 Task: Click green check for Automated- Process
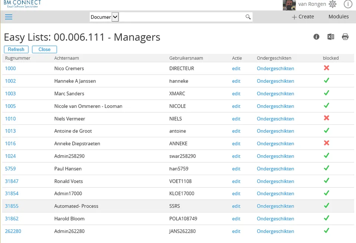326,205
